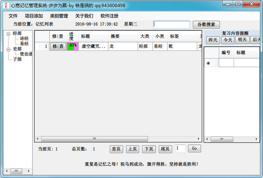Click the 67% progress bar cell
This screenshot has height=178, width=263.
coord(73,46)
